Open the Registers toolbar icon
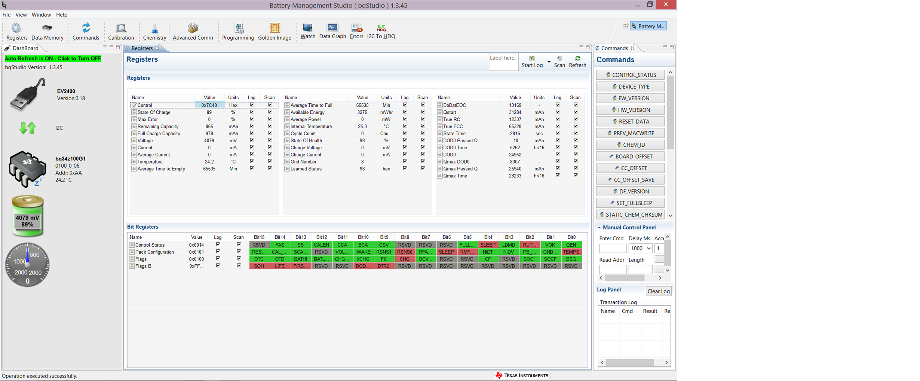The width and height of the screenshot is (920, 381). tap(16, 31)
